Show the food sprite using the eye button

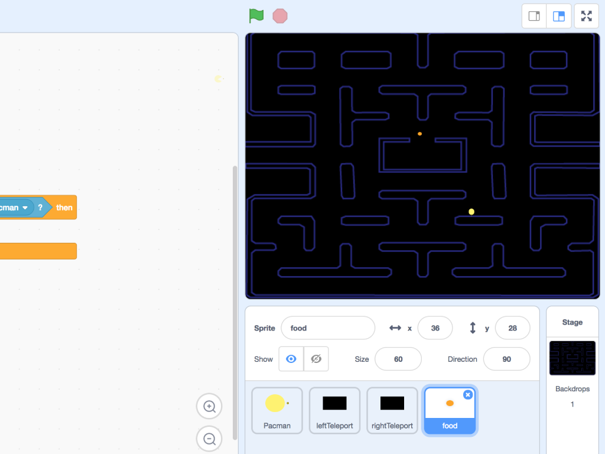291,359
